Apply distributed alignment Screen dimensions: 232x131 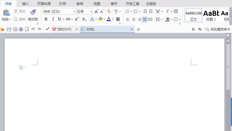coord(150,19)
